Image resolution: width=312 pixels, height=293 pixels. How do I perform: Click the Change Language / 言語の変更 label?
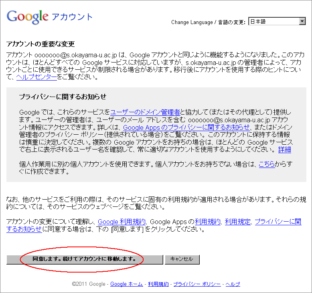coord(208,22)
